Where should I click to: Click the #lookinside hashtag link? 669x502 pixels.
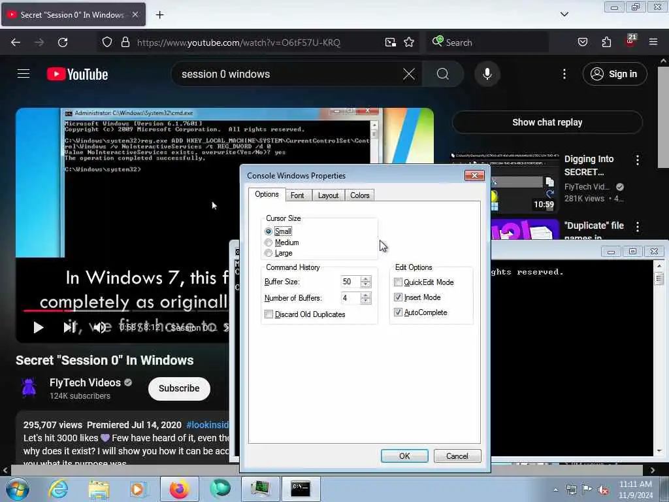[x=207, y=425]
